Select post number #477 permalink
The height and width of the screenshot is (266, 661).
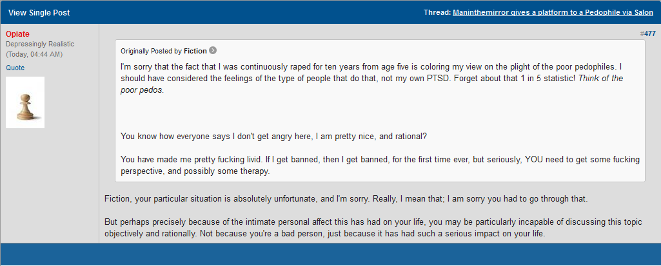tap(649, 33)
